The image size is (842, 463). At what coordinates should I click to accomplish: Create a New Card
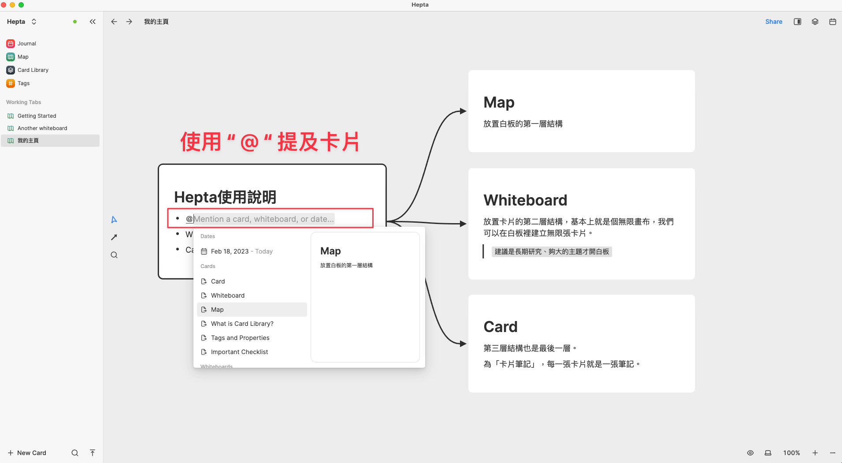pyautogui.click(x=27, y=453)
